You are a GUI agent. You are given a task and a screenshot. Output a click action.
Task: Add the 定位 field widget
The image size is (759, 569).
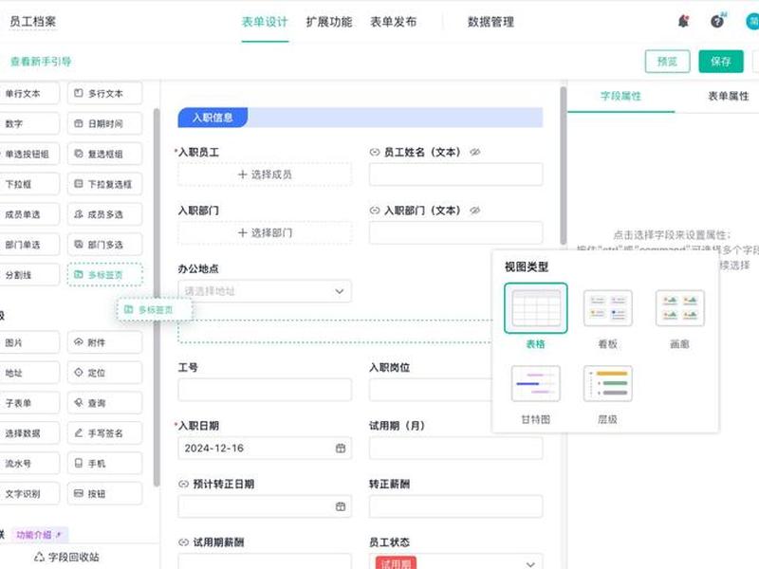(x=105, y=373)
